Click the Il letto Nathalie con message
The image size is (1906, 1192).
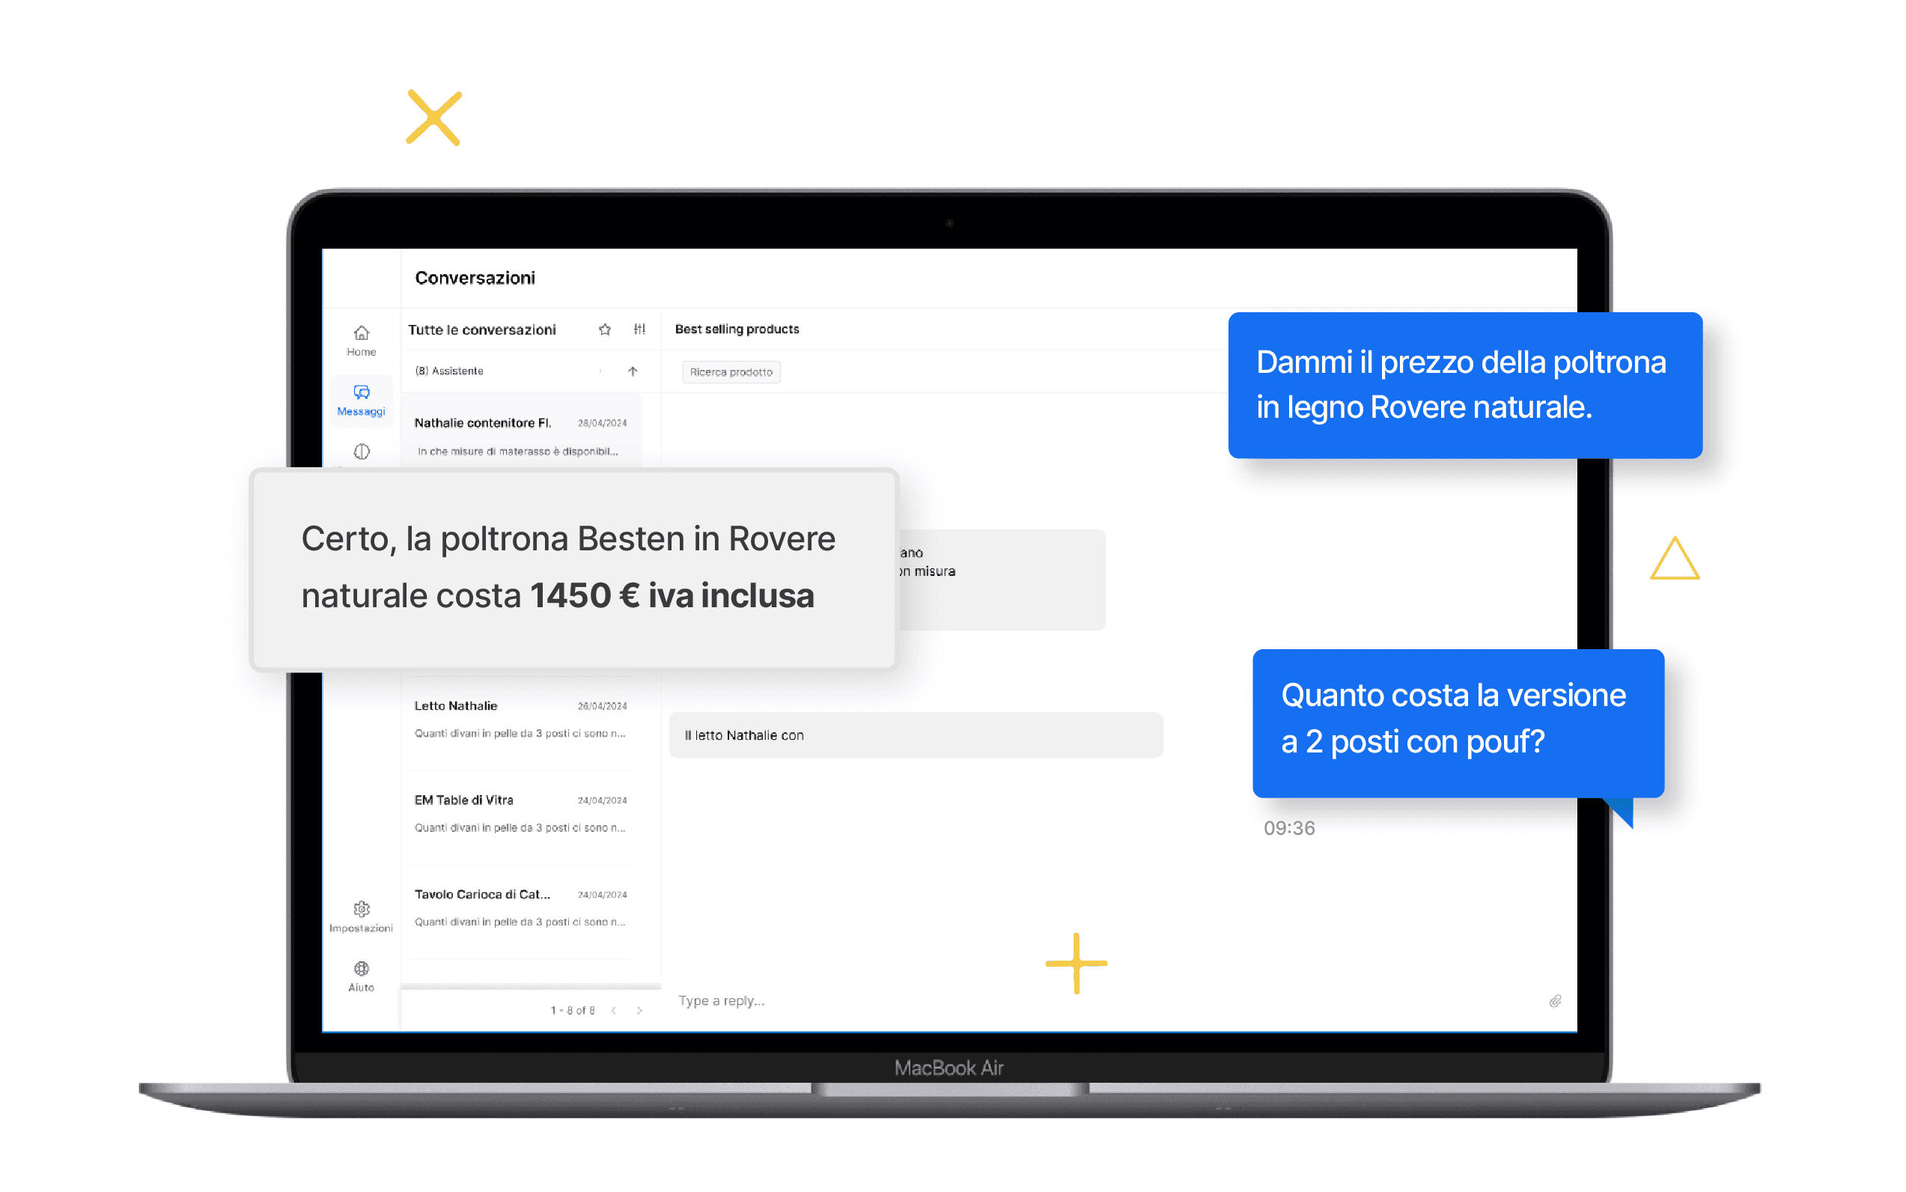[915, 735]
